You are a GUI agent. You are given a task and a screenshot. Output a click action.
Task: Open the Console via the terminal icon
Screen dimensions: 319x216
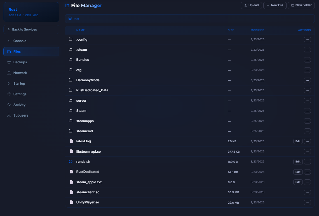point(9,41)
